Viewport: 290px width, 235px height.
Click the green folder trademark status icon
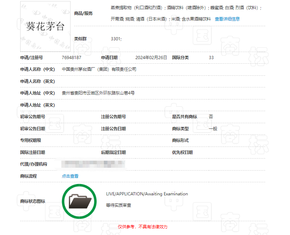tap(79, 201)
